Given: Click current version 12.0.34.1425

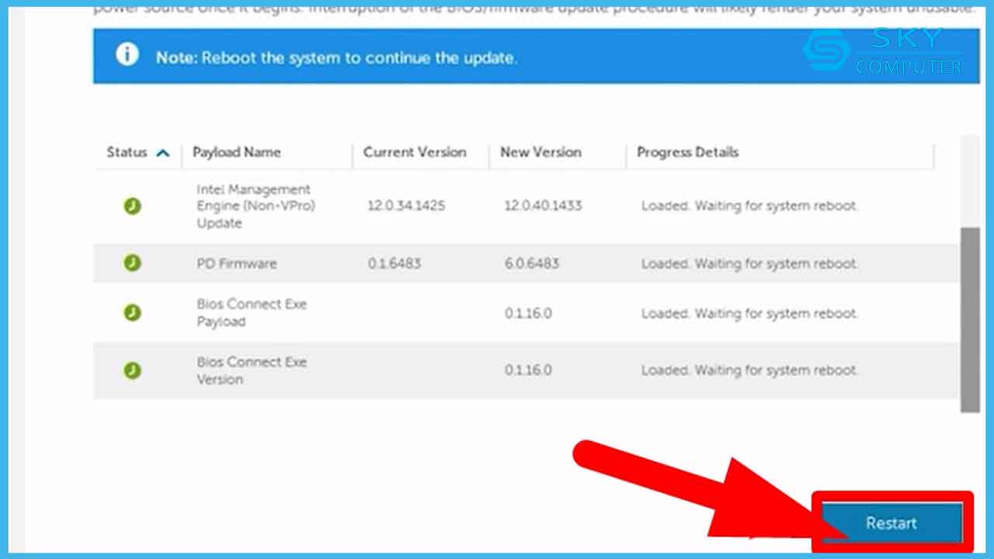Looking at the screenshot, I should coord(408,206).
